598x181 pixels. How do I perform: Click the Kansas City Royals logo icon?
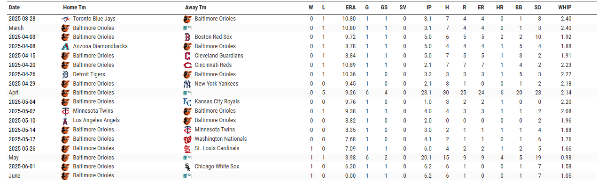(187, 102)
